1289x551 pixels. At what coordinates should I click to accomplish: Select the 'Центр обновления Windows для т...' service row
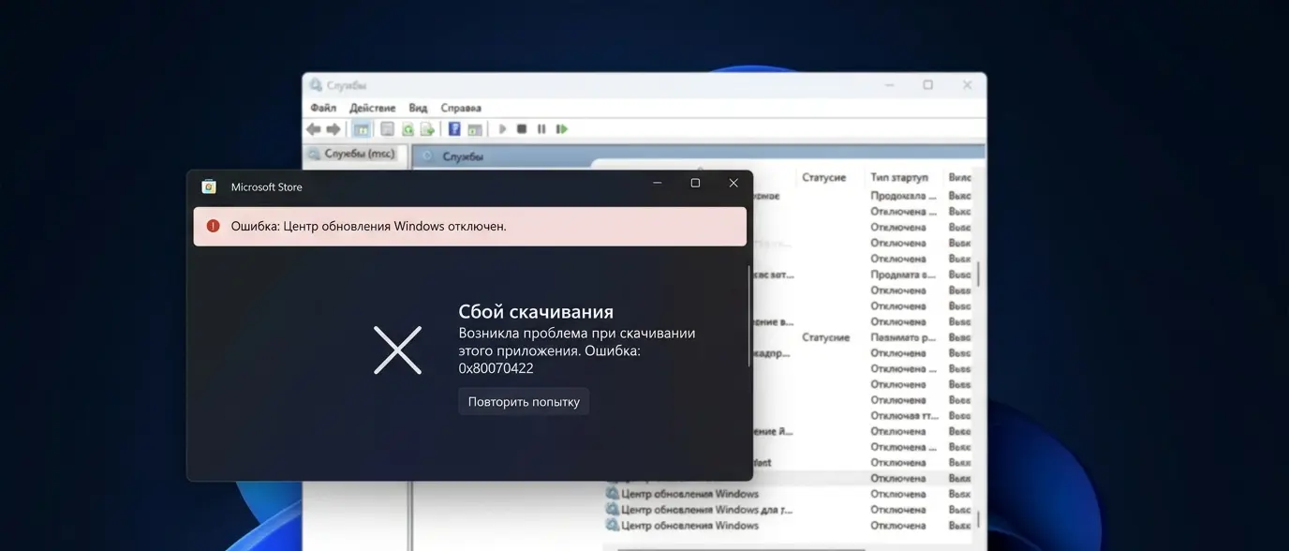pos(787,510)
